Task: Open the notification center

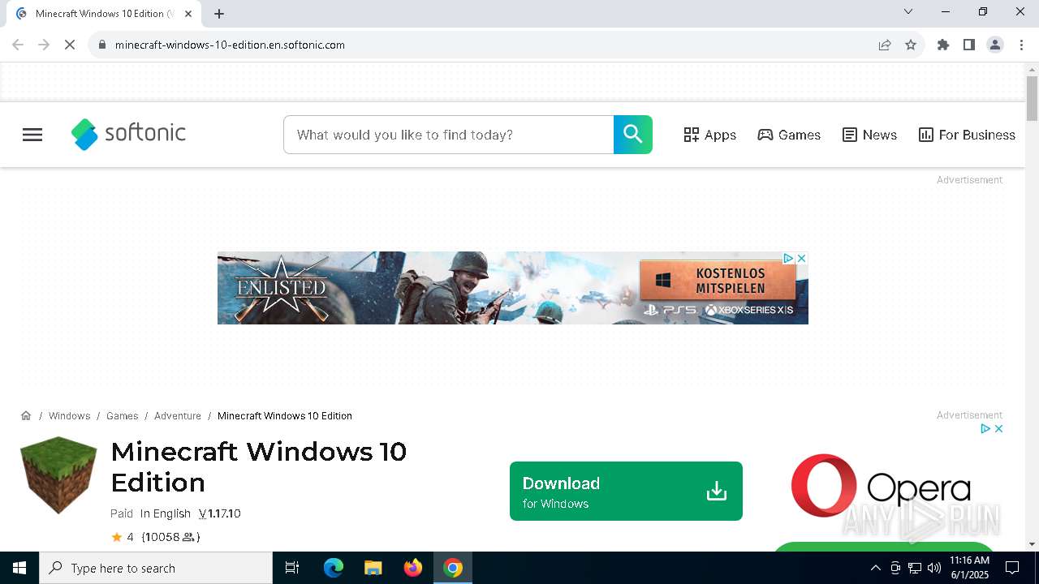Action: (x=1012, y=568)
